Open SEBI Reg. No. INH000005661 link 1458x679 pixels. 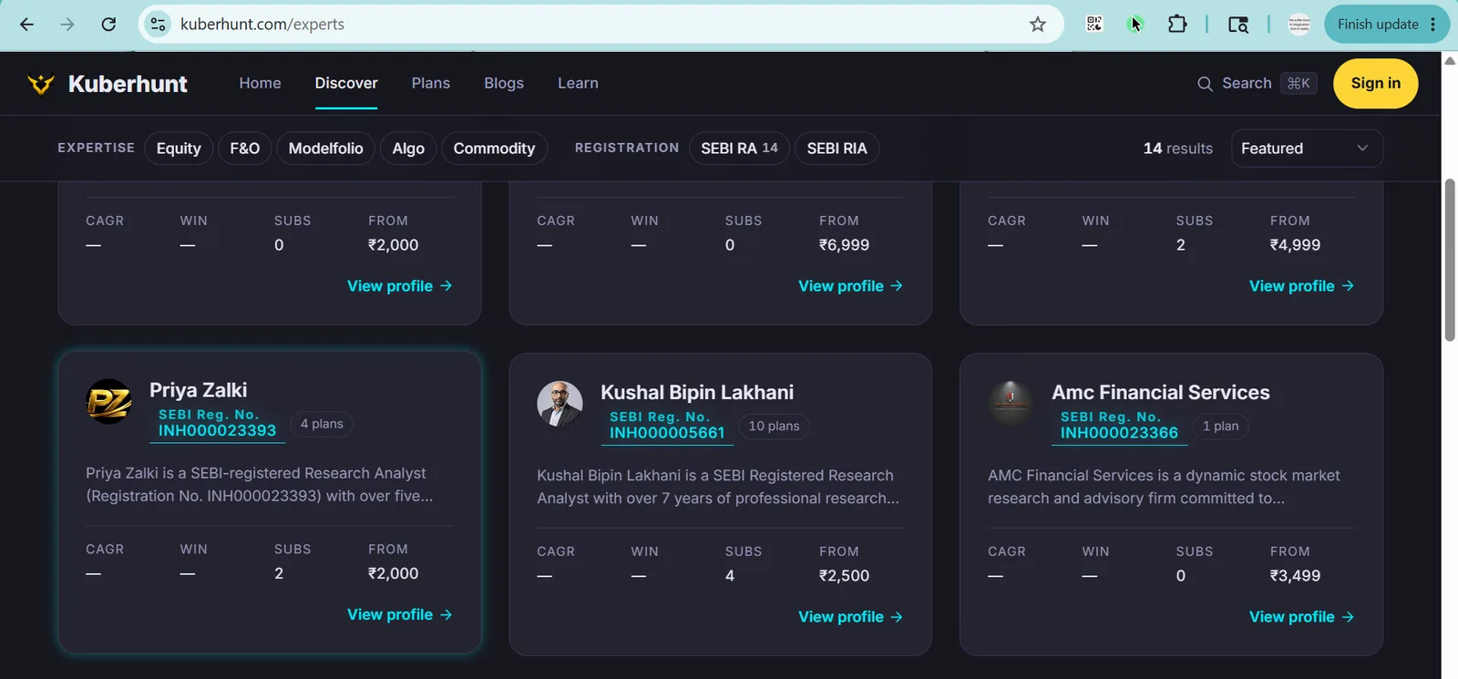click(667, 426)
